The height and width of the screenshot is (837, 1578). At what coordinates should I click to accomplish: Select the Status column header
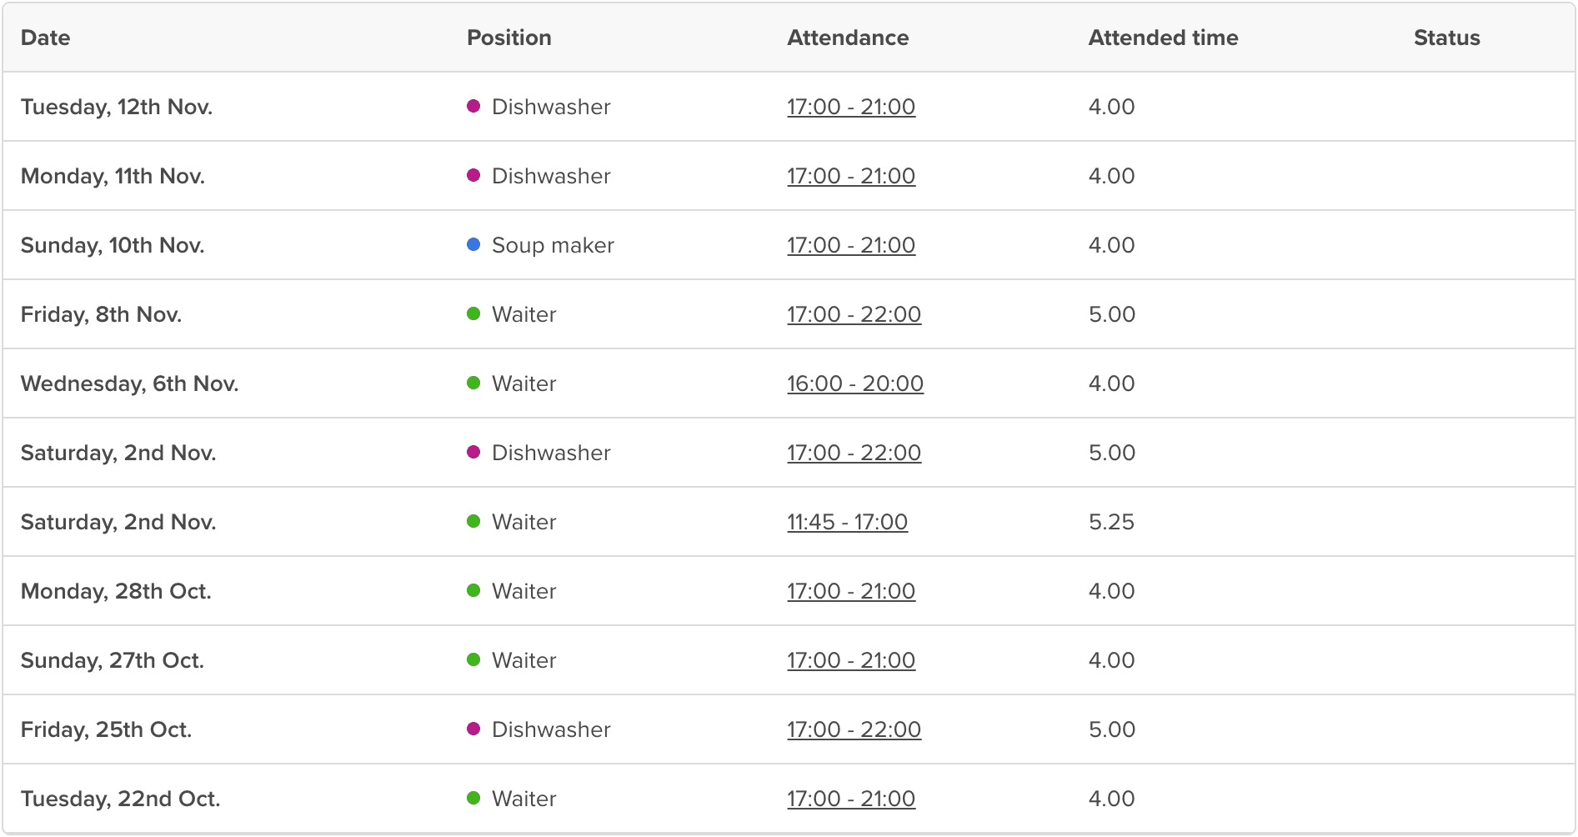click(1446, 38)
